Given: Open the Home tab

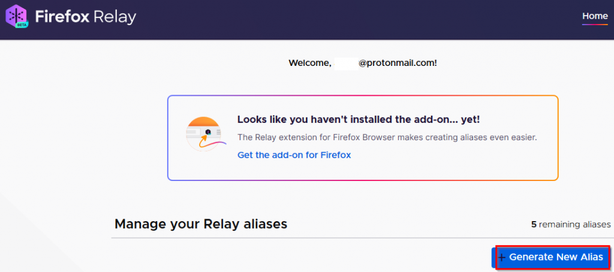Looking at the screenshot, I should pos(595,16).
